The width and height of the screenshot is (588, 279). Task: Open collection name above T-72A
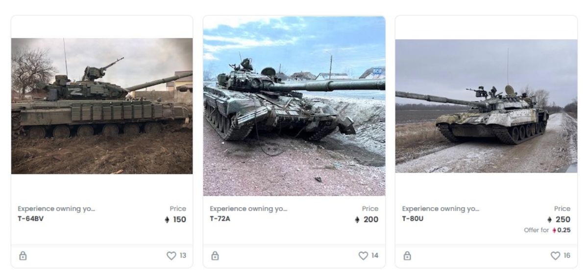tap(248, 209)
